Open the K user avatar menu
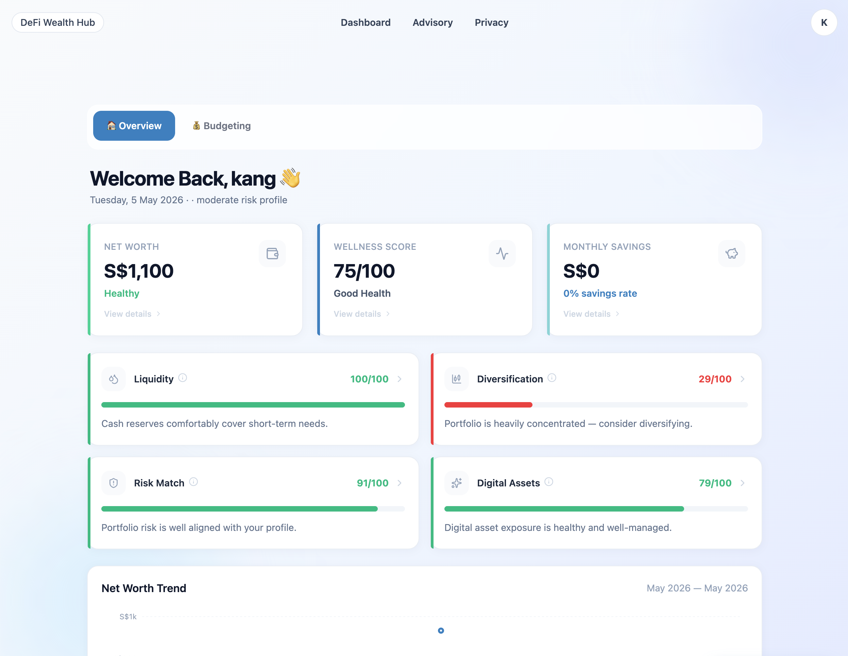The width and height of the screenshot is (848, 656). [824, 22]
